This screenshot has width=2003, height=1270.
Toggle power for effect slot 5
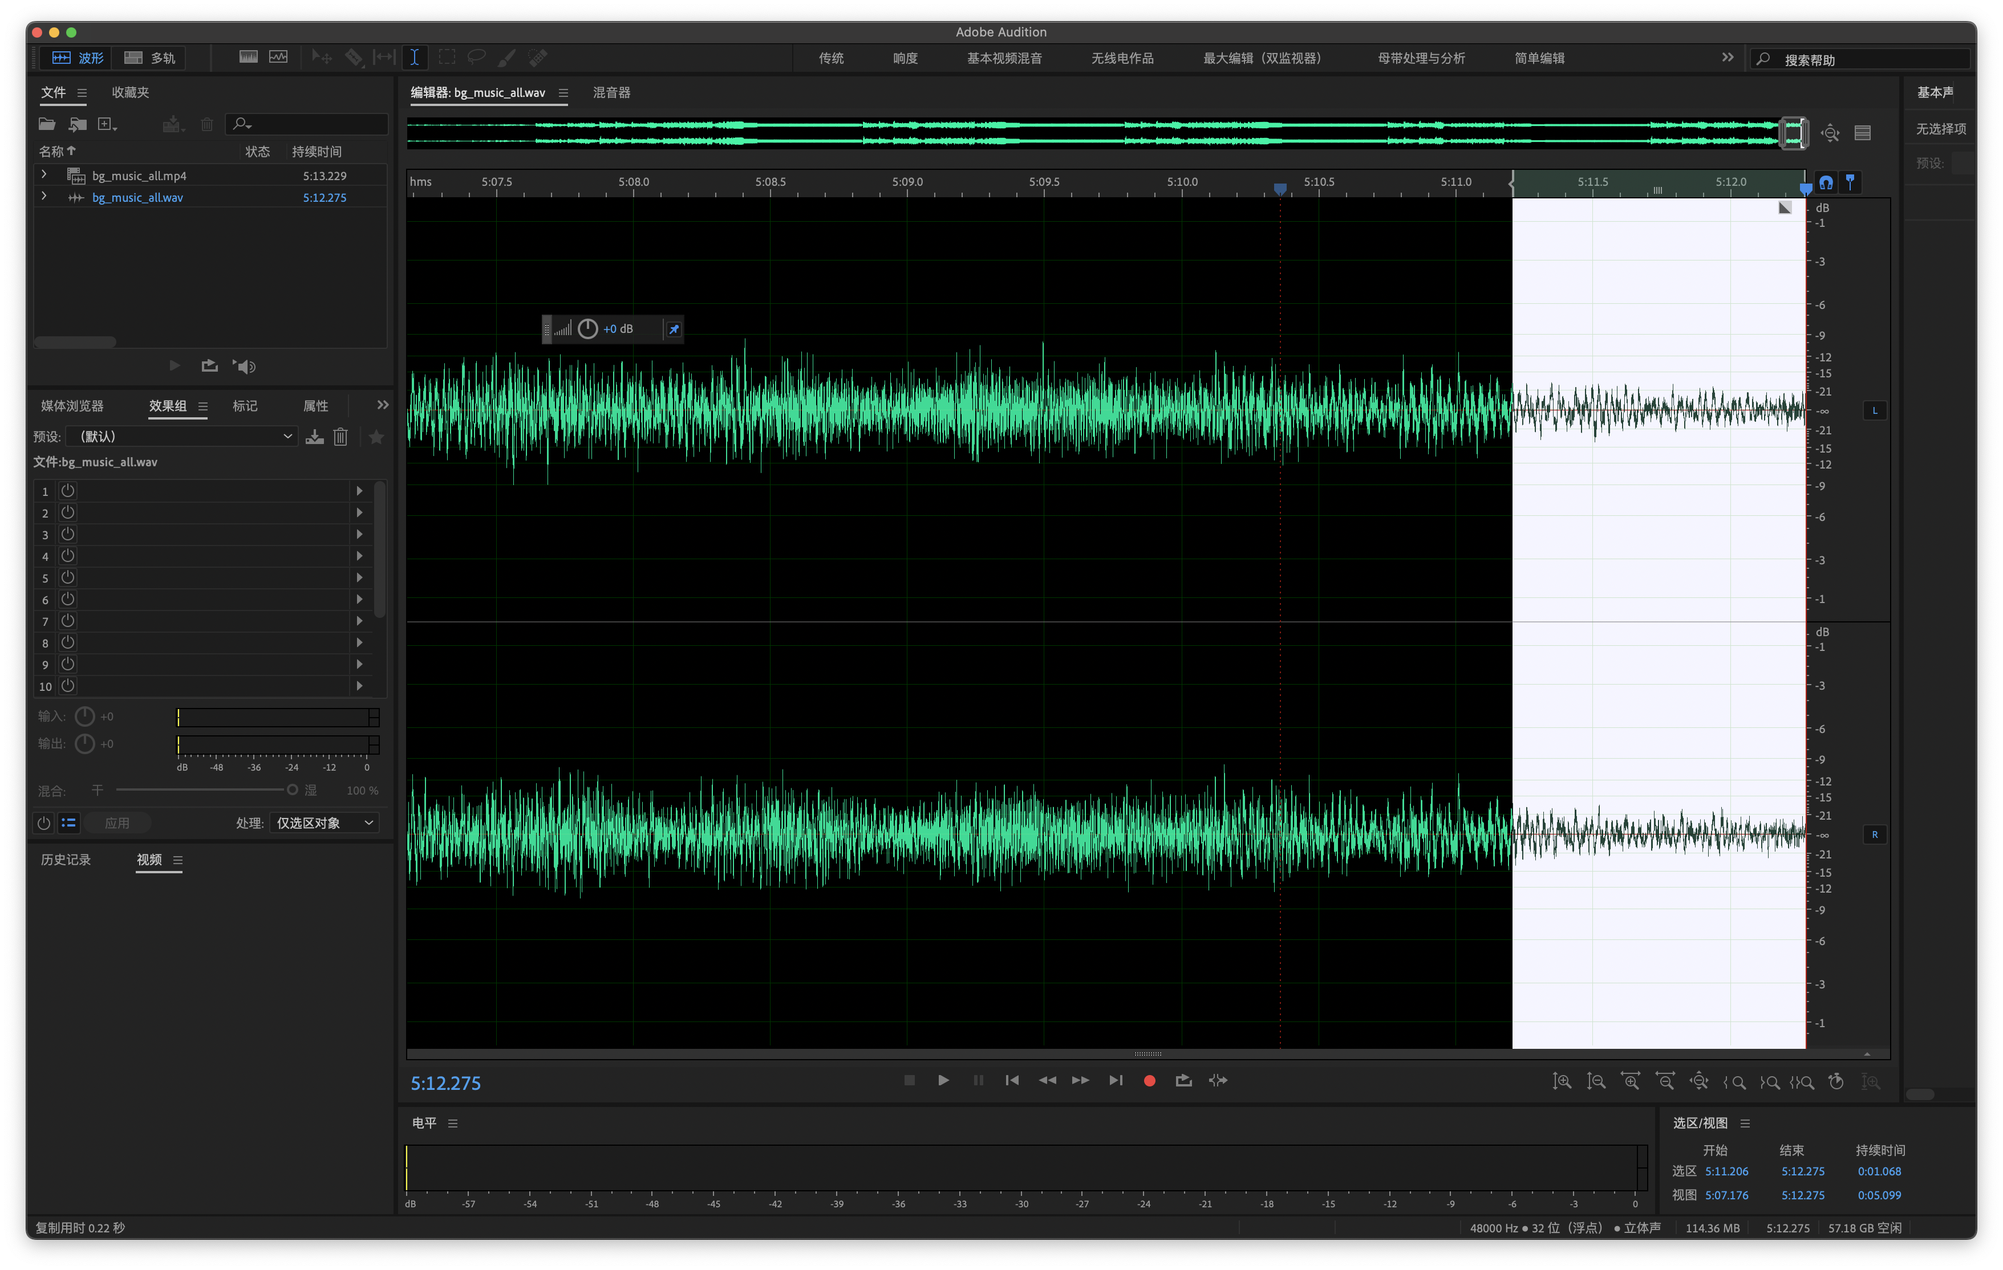pos(68,577)
